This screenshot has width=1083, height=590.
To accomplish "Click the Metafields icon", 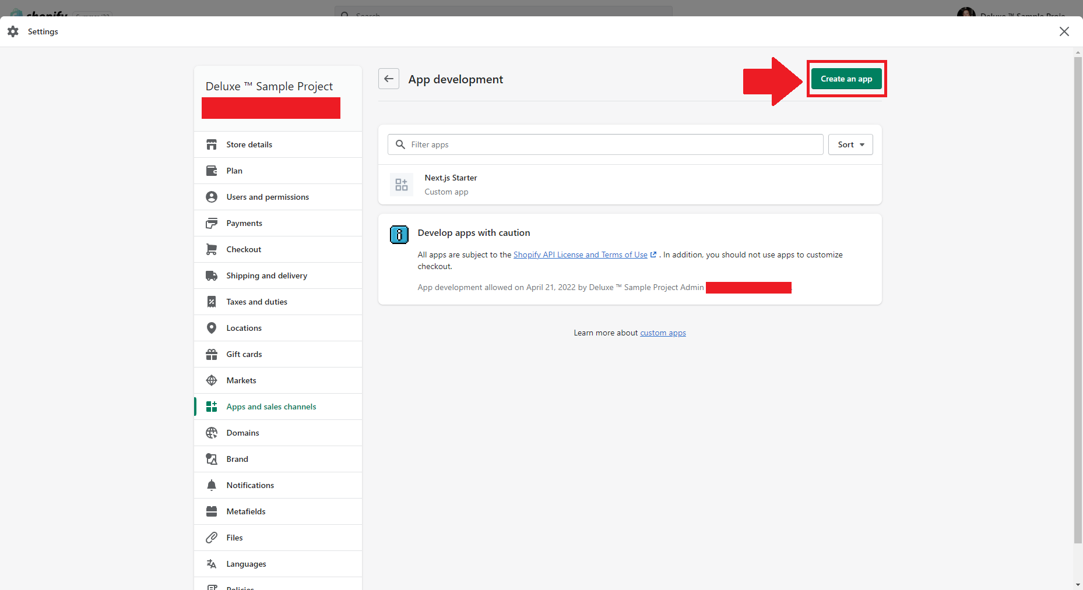I will click(212, 511).
